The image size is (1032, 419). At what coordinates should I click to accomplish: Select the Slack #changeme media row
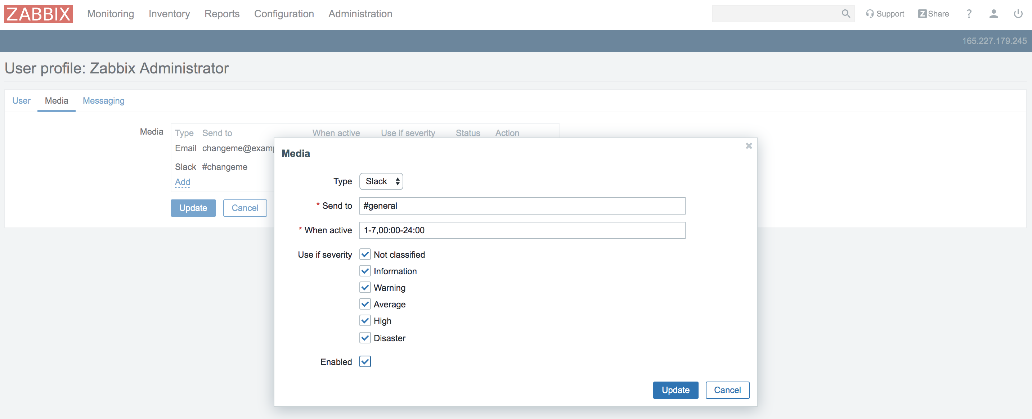211,167
